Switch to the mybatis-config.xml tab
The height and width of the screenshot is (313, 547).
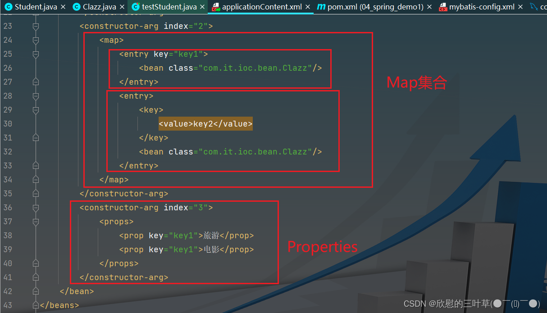pos(481,7)
